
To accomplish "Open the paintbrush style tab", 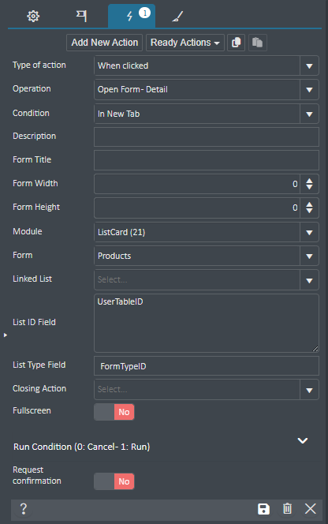I will coord(177,16).
